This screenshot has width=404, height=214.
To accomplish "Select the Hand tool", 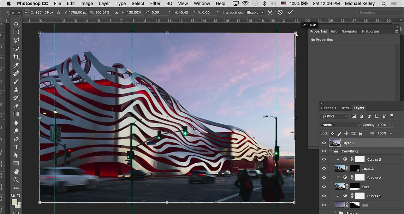I will 16,172.
